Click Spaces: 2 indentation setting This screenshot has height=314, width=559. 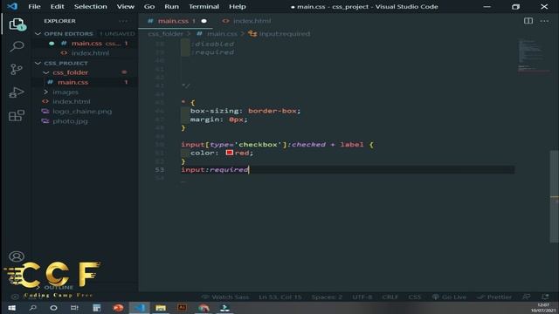pyautogui.click(x=327, y=297)
